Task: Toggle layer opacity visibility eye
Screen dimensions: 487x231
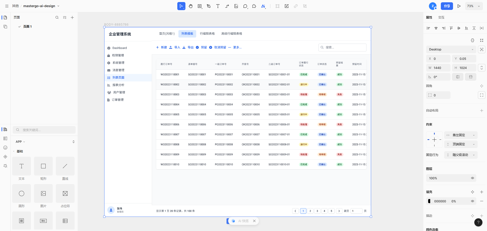Action: point(473,178)
